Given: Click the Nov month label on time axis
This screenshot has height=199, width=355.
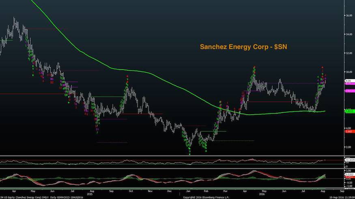Looking at the screenshot, I should point(150,191).
